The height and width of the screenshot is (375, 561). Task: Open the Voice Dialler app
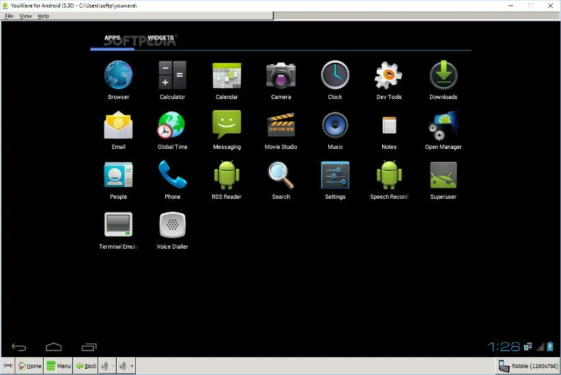[172, 225]
